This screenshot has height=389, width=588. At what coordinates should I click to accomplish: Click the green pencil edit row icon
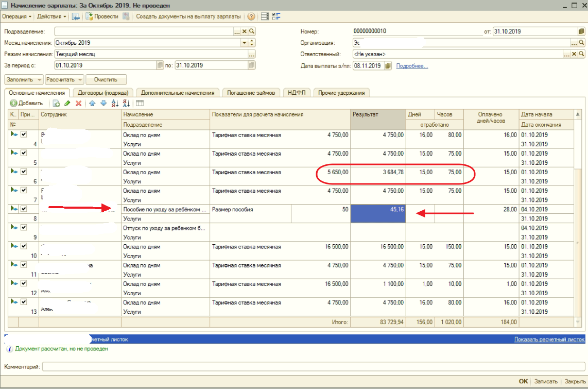click(x=67, y=103)
